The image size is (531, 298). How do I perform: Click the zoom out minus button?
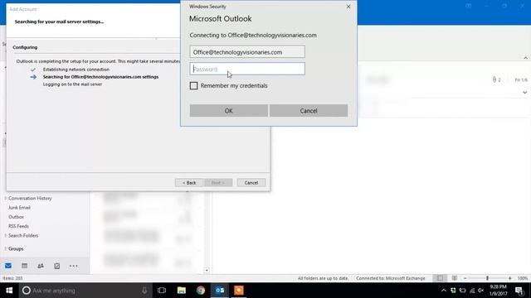[465, 278]
